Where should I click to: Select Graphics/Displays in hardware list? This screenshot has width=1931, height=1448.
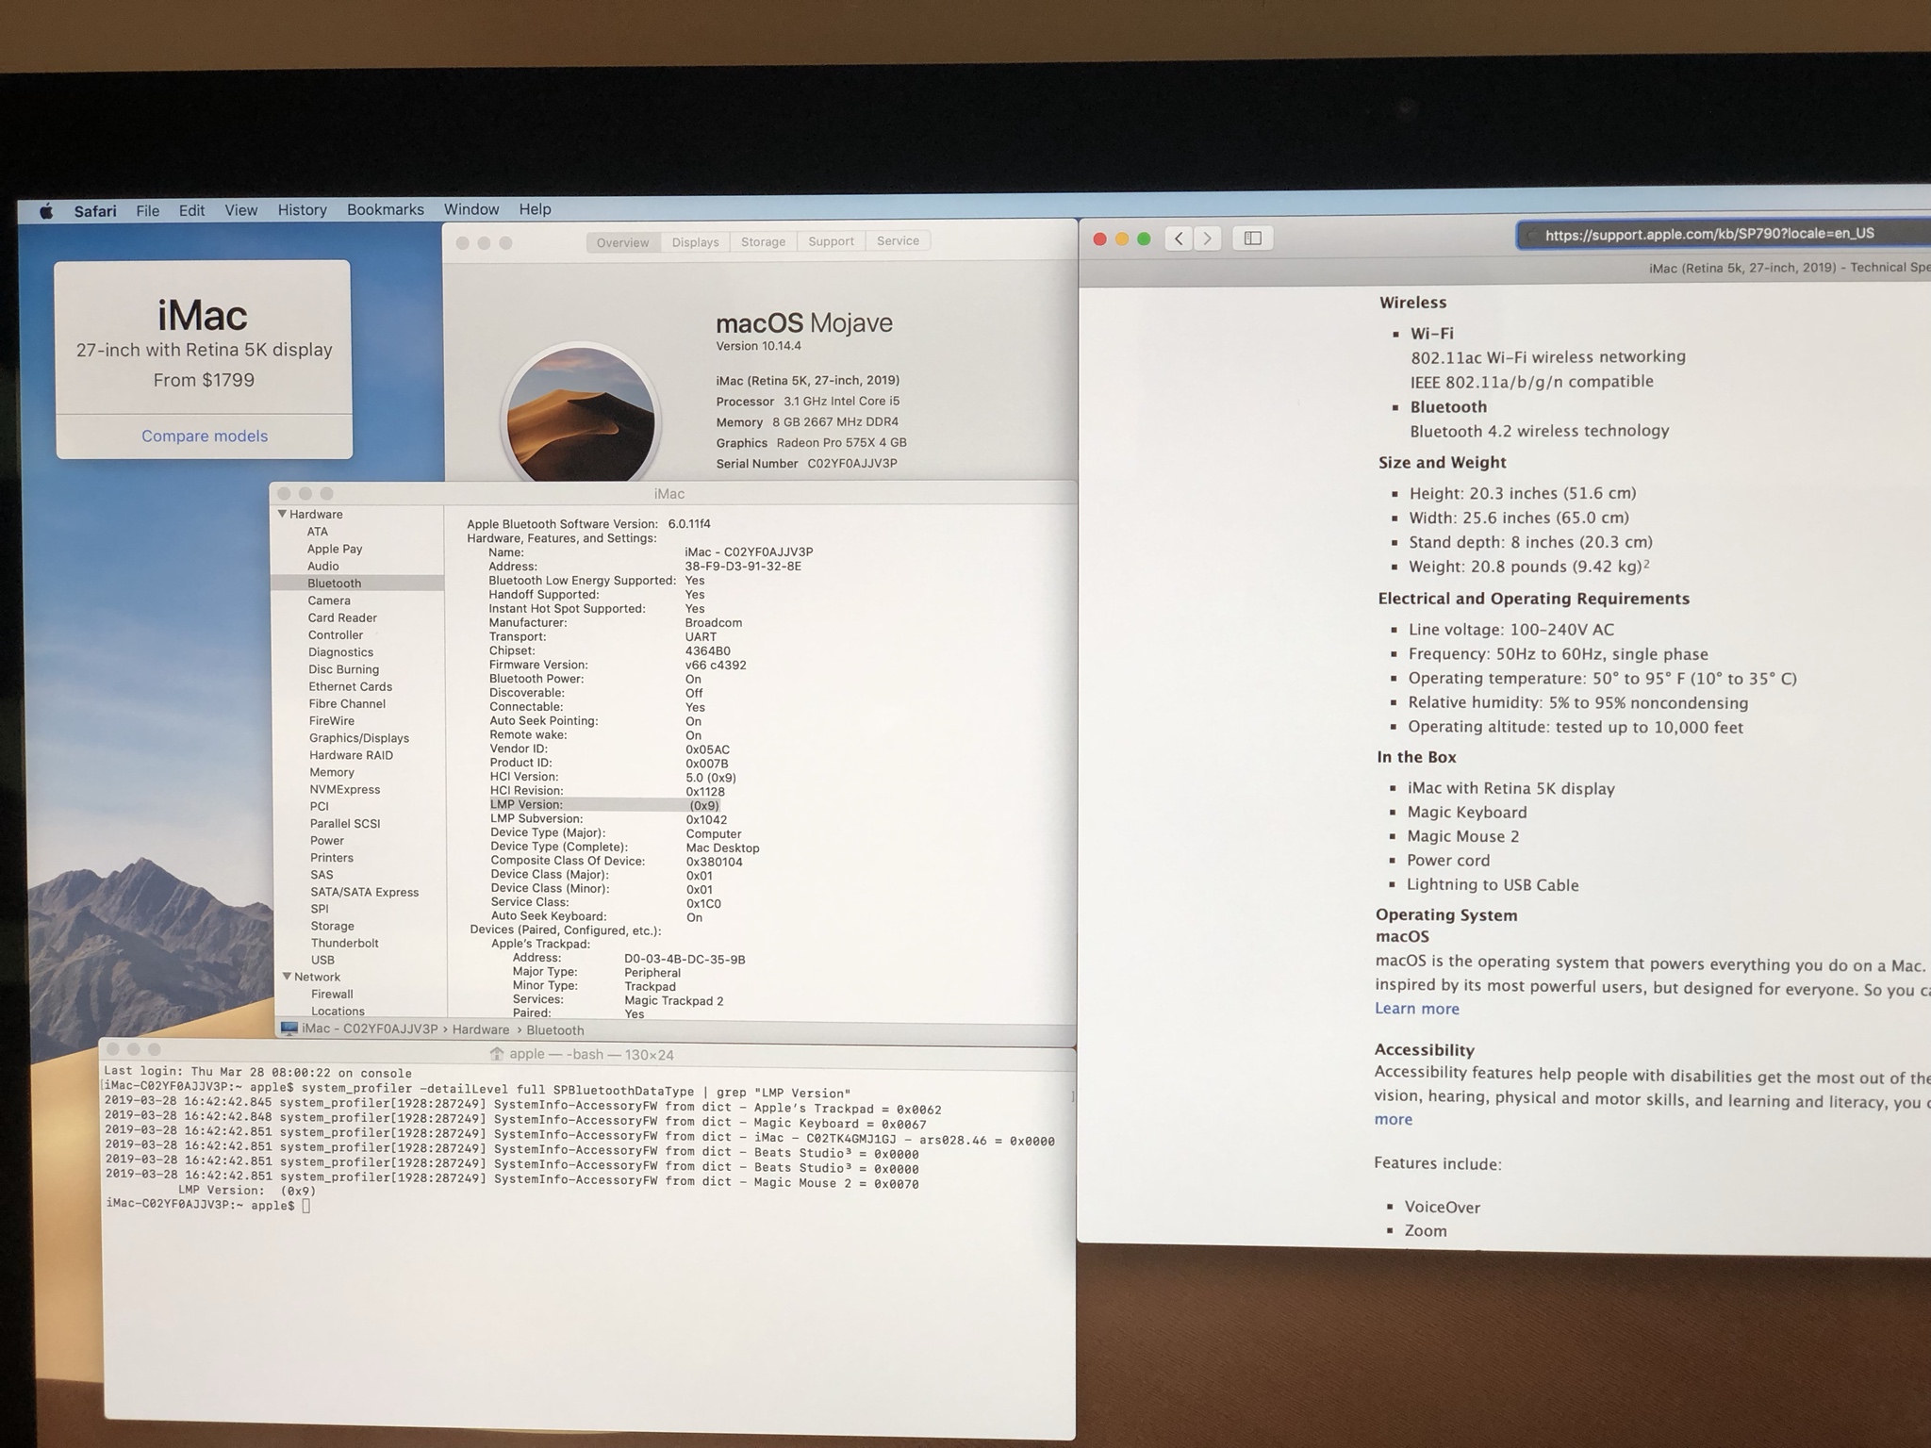point(358,738)
